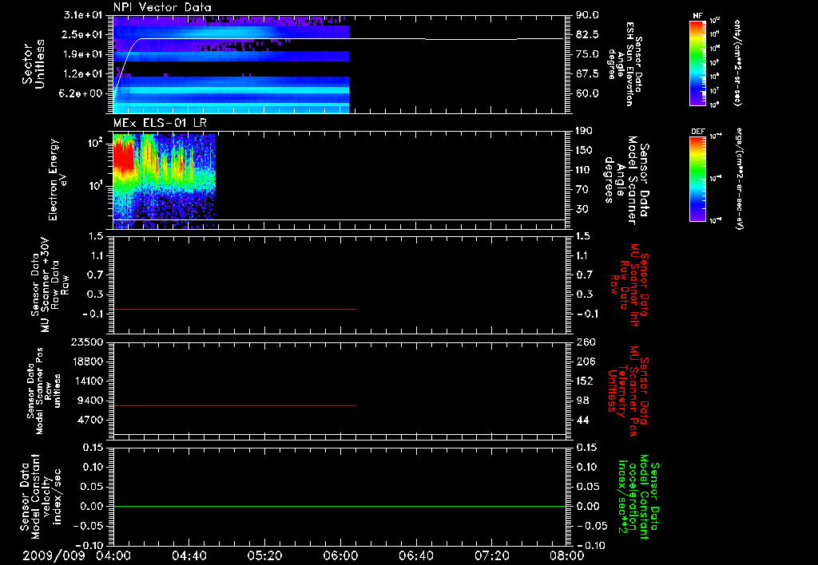Viewport: 818px width, 565px height.
Task: Click the MEx ELS-01 LR panel title
Action: pos(160,123)
